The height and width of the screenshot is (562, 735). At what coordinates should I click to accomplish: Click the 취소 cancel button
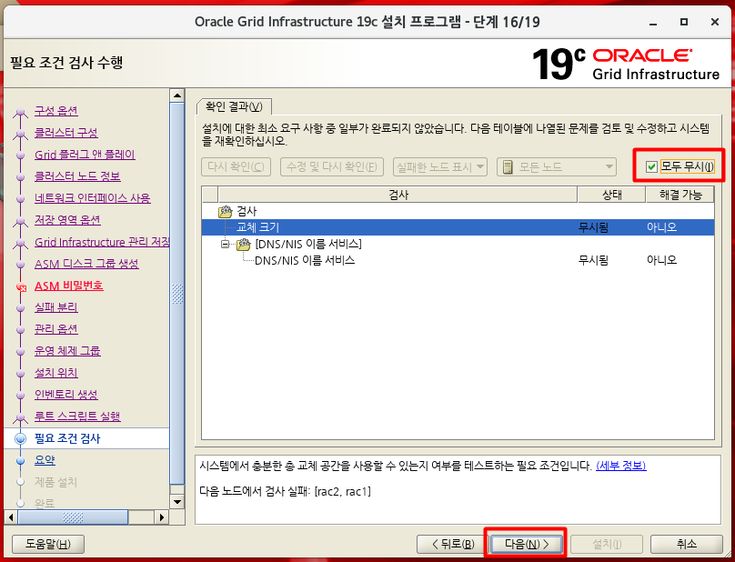point(686,544)
